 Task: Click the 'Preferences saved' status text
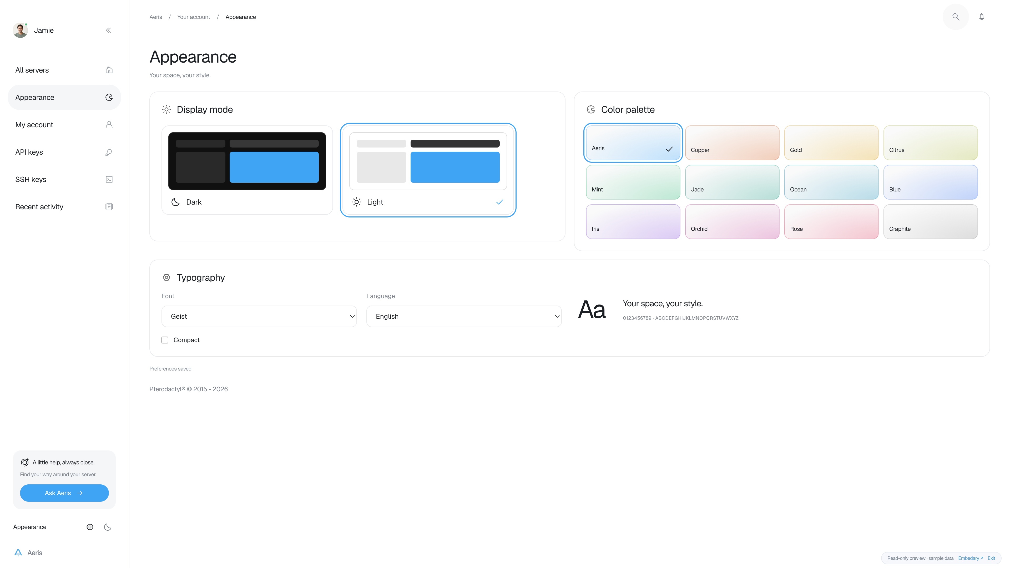(170, 369)
